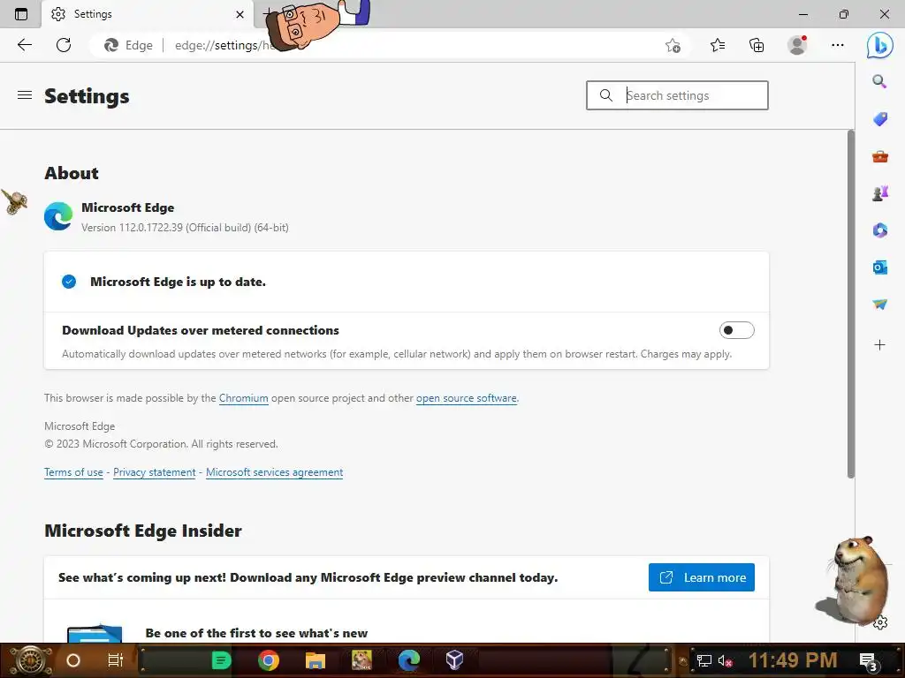The height and width of the screenshot is (678, 905).
Task: Open sidebar Search icon
Action: pyautogui.click(x=879, y=81)
